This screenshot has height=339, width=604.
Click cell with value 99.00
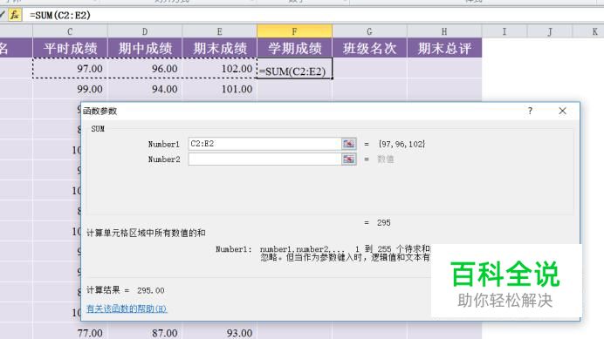pos(70,89)
